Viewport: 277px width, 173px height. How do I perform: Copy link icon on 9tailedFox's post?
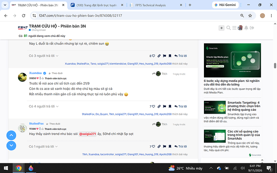[x=159, y=147]
